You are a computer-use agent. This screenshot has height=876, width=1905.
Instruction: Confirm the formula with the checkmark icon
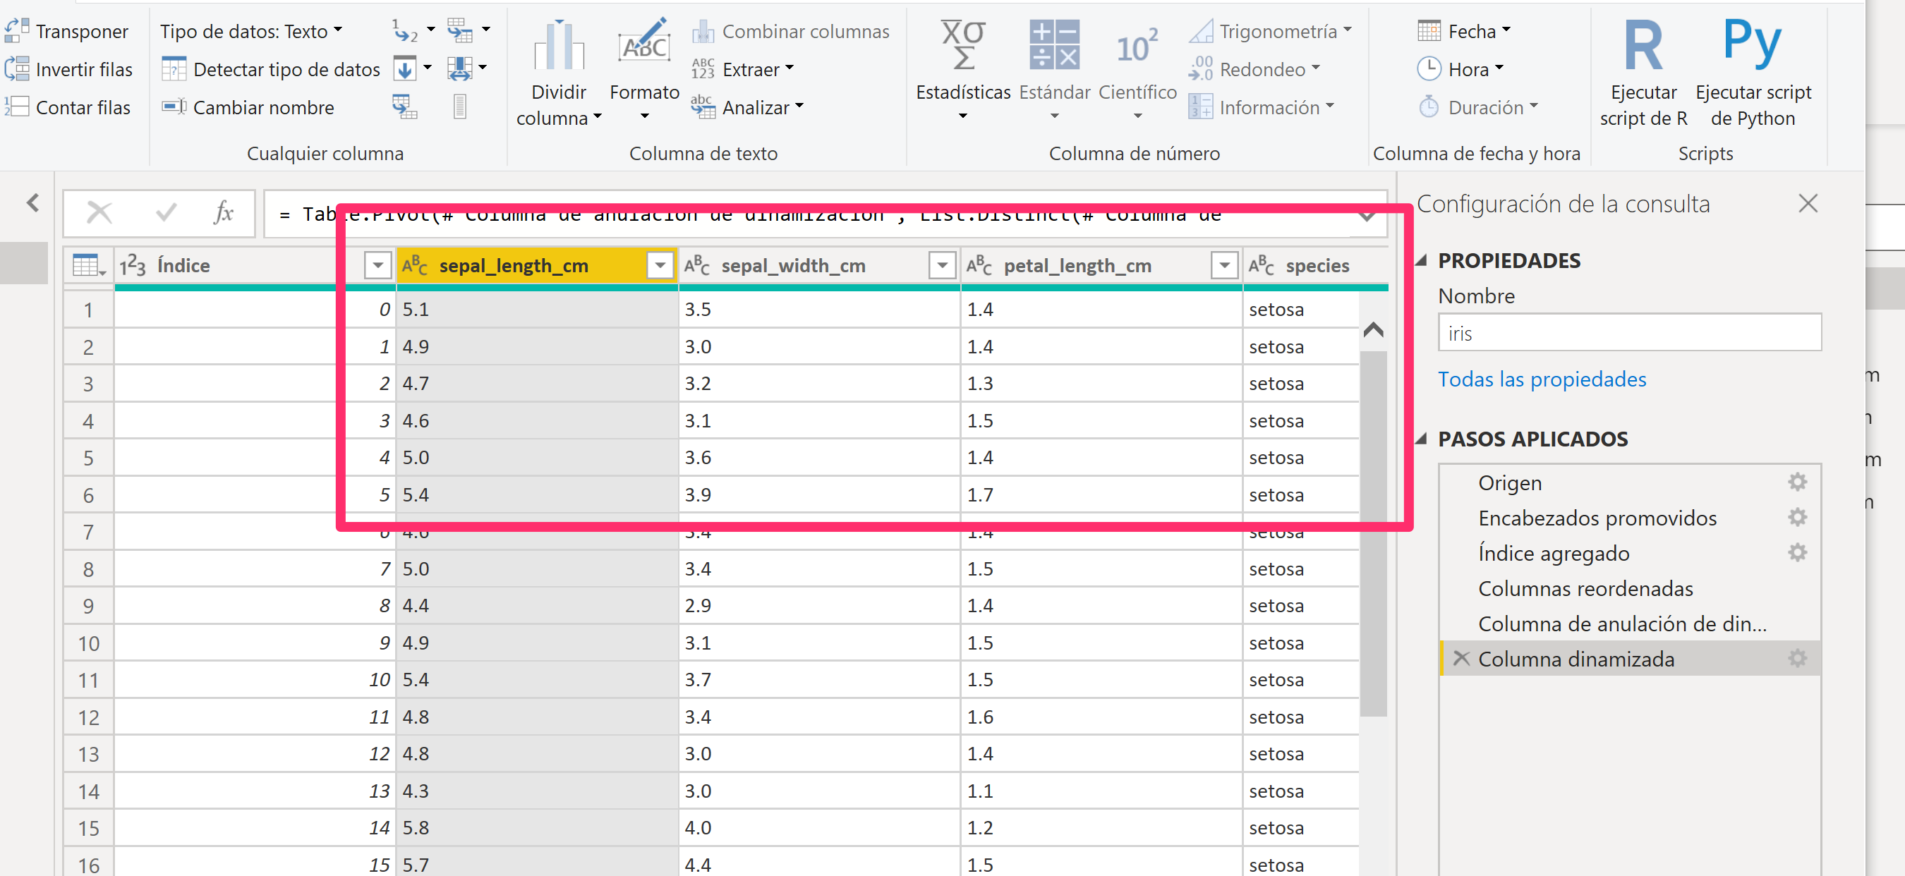167,213
